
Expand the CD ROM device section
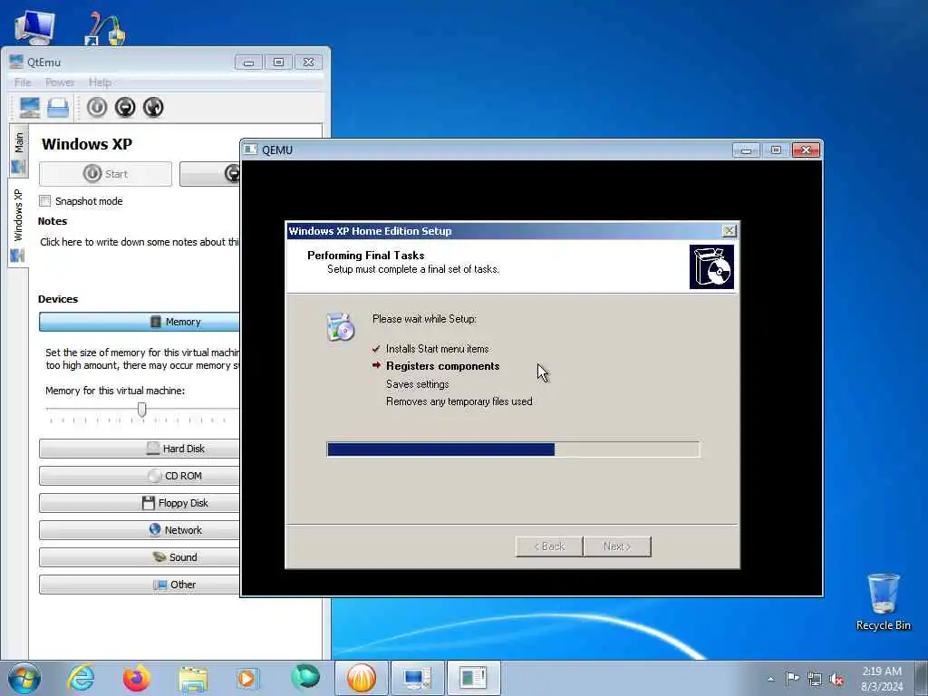pyautogui.click(x=140, y=476)
